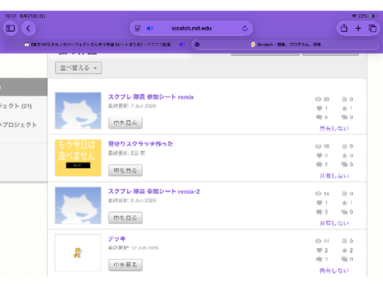
Task: Tap the battery indicator in status bar
Action: point(373,16)
